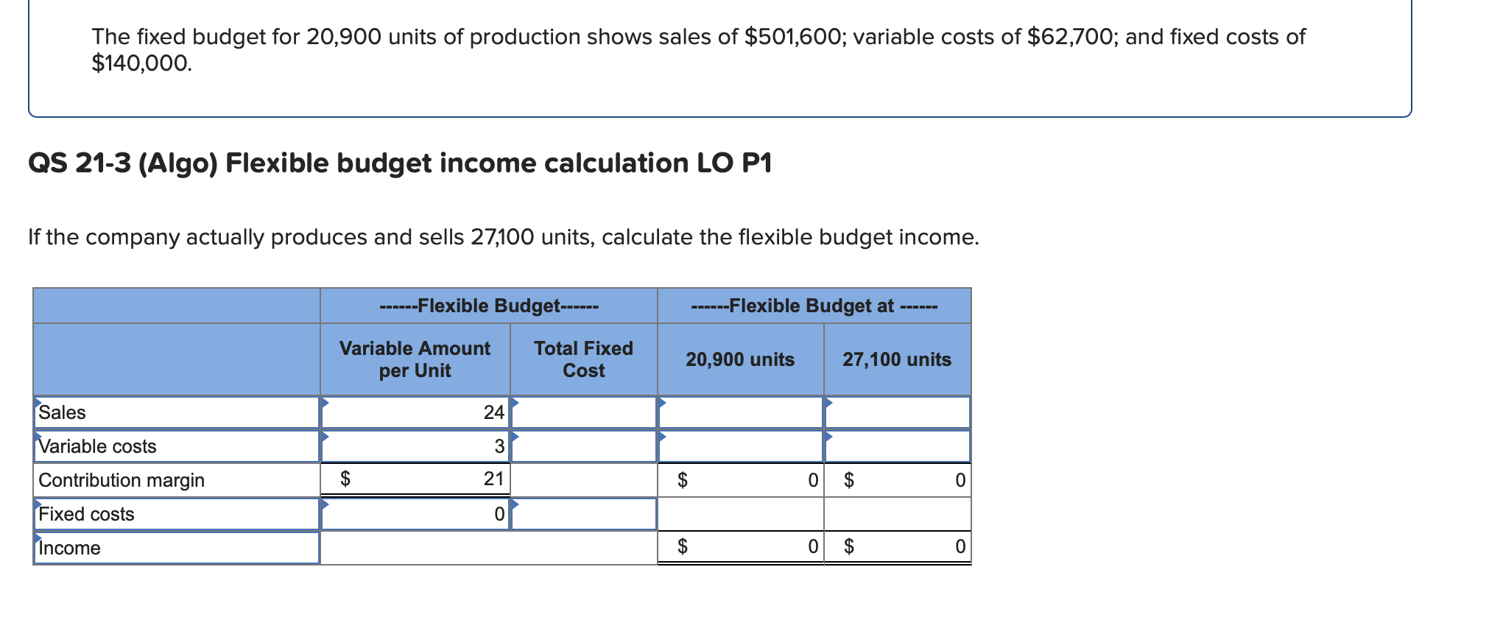
Task: Click Variable costs cell under 20,900 units
Action: point(741,446)
